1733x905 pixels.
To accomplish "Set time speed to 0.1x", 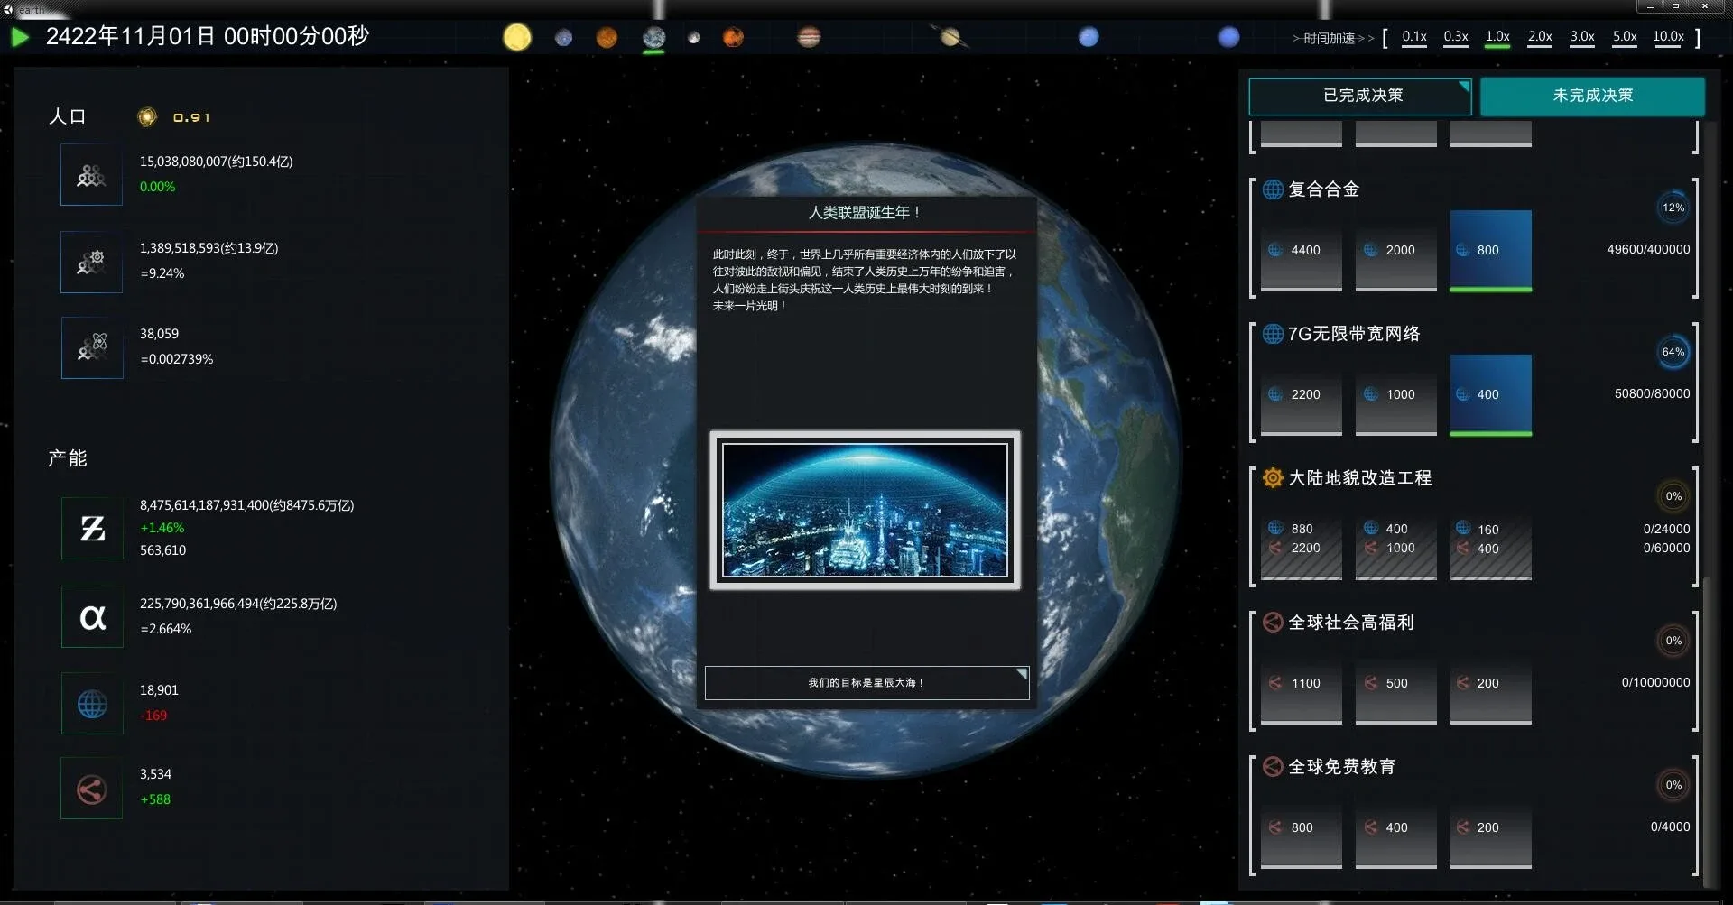I will [x=1413, y=37].
